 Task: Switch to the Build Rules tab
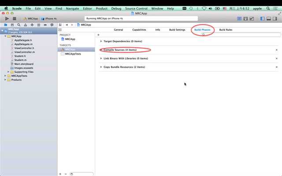point(226,30)
